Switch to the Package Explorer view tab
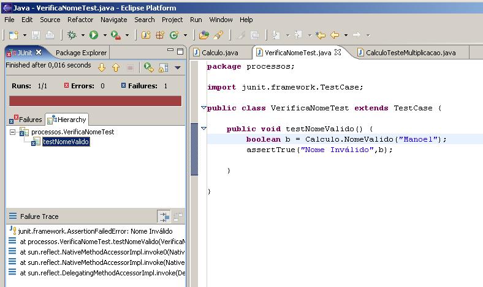 81,53
